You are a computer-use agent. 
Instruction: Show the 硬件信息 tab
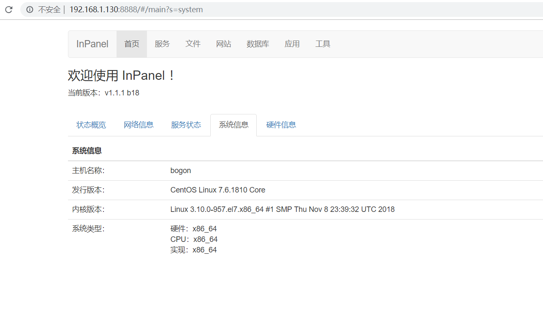click(281, 125)
